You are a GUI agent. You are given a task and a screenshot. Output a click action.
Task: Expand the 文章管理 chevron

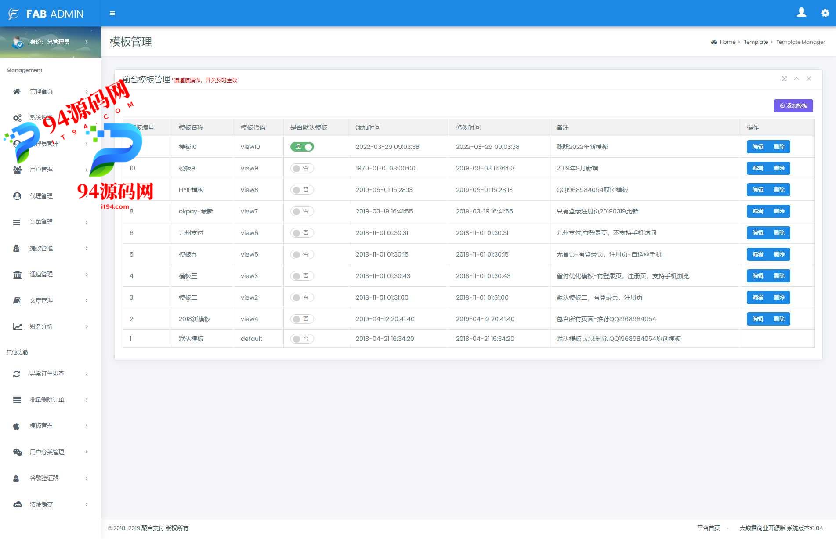87,300
